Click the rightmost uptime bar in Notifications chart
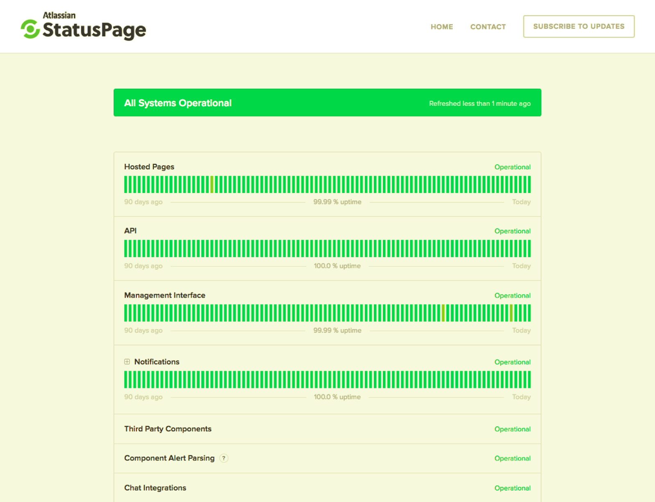The height and width of the screenshot is (502, 655). point(529,379)
